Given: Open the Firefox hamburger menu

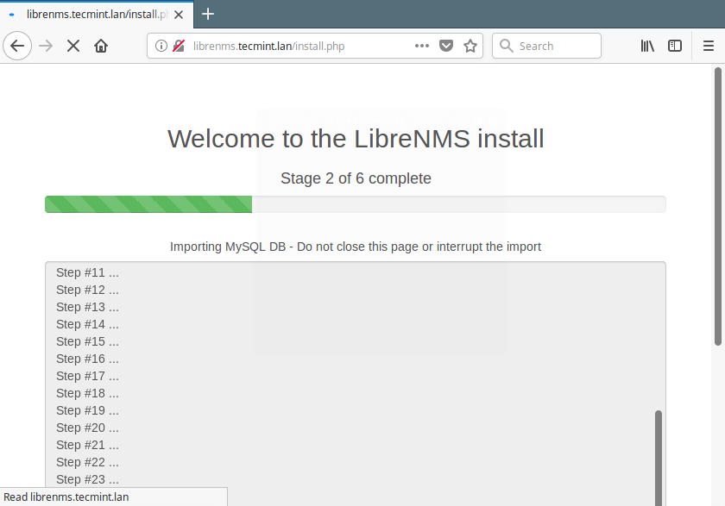Looking at the screenshot, I should click(x=709, y=46).
